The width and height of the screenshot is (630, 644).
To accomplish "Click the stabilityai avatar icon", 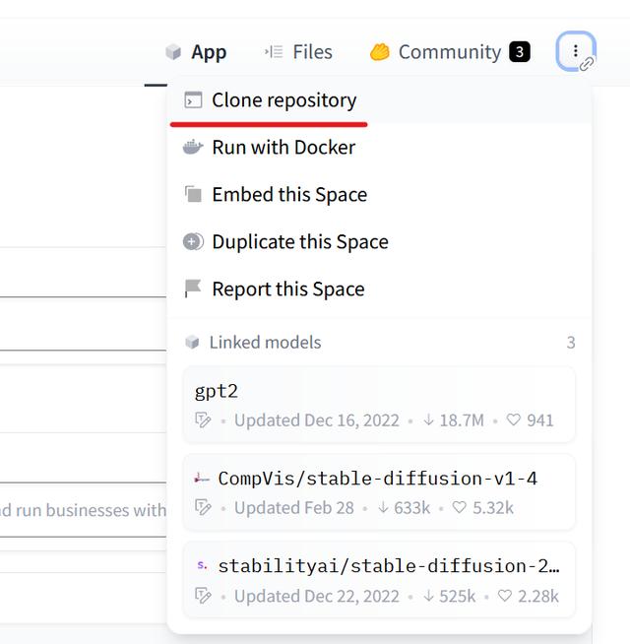I will tap(202, 565).
